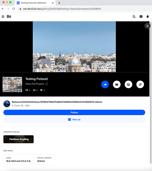Click the browser address bar
Screen dimensions: 152x171
(76, 9)
